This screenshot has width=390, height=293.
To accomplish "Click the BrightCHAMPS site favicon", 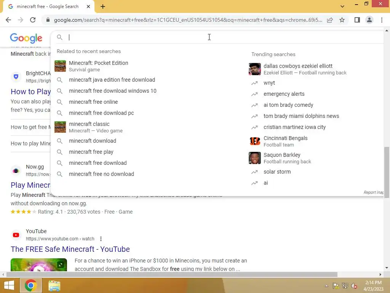I will pos(16,76).
